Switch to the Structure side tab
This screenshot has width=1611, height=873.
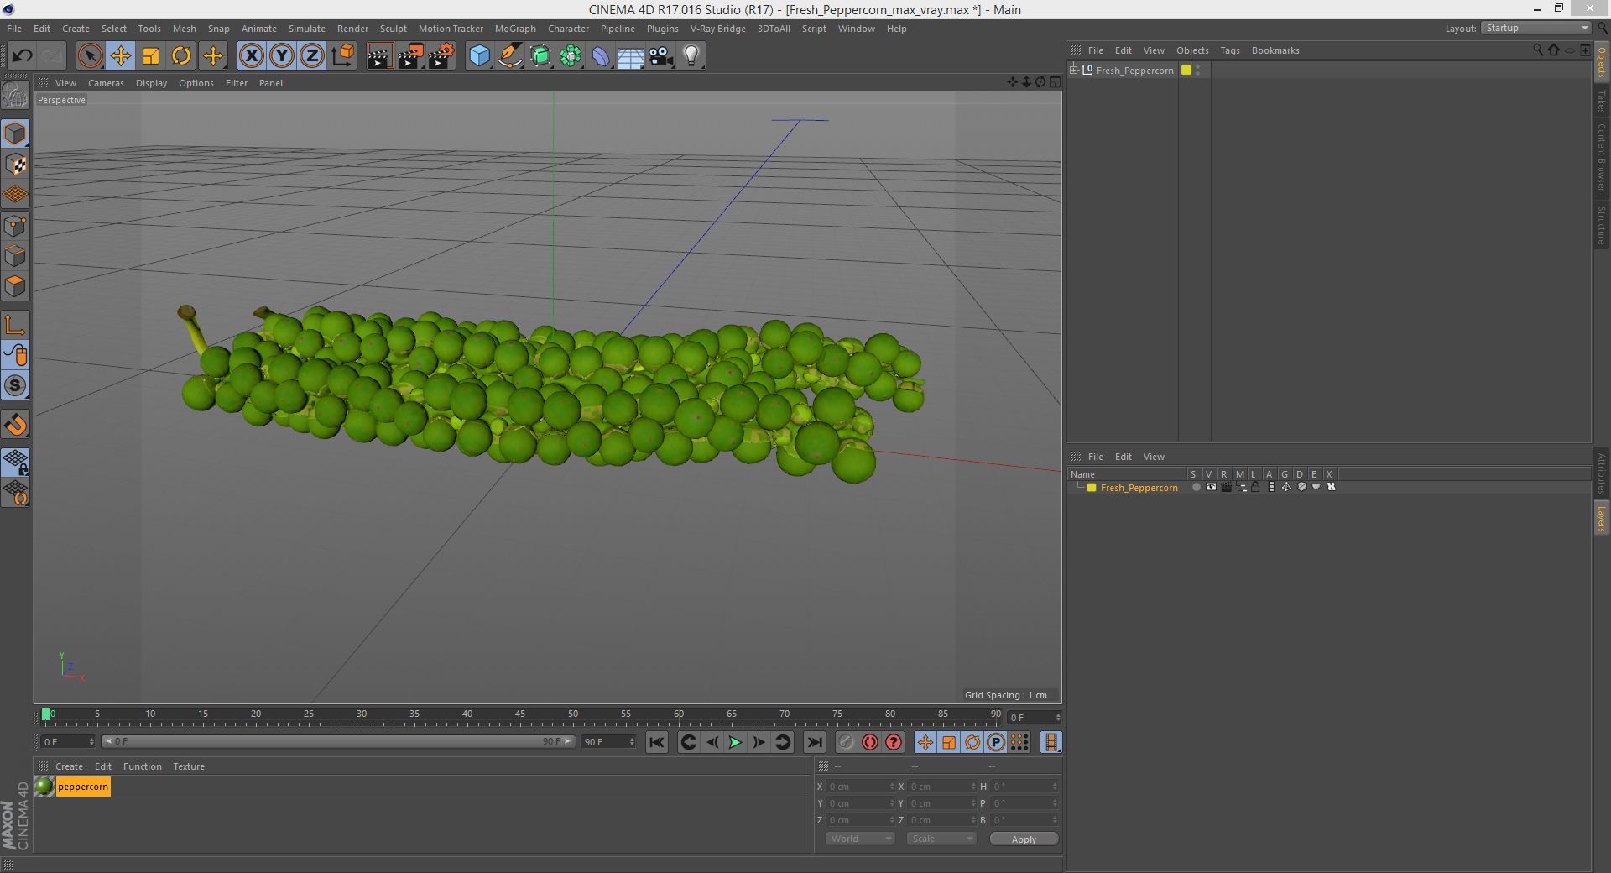pos(1601,225)
